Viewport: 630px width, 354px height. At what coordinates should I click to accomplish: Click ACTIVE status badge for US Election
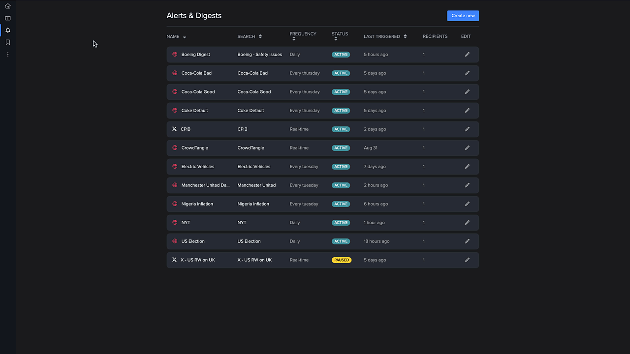tap(341, 241)
